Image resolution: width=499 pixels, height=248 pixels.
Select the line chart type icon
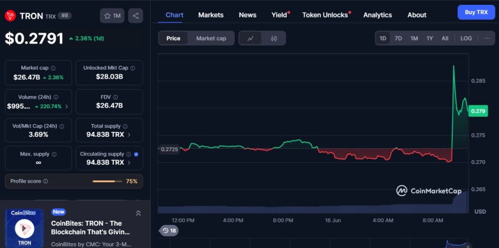[x=250, y=38]
